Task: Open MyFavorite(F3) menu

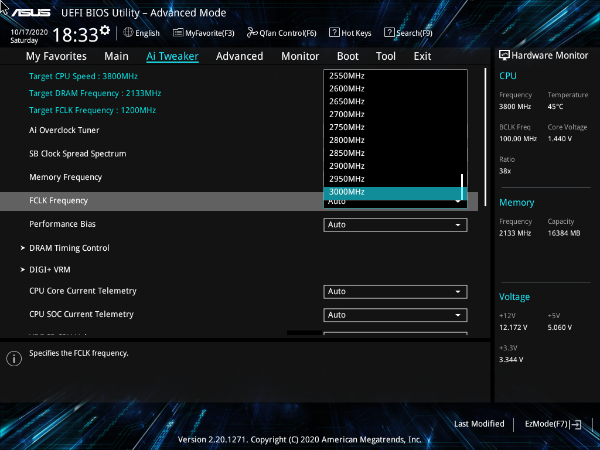Action: tap(210, 33)
